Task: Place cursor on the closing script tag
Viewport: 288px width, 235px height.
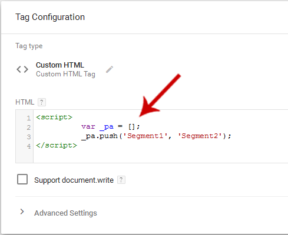Action: coord(57,145)
